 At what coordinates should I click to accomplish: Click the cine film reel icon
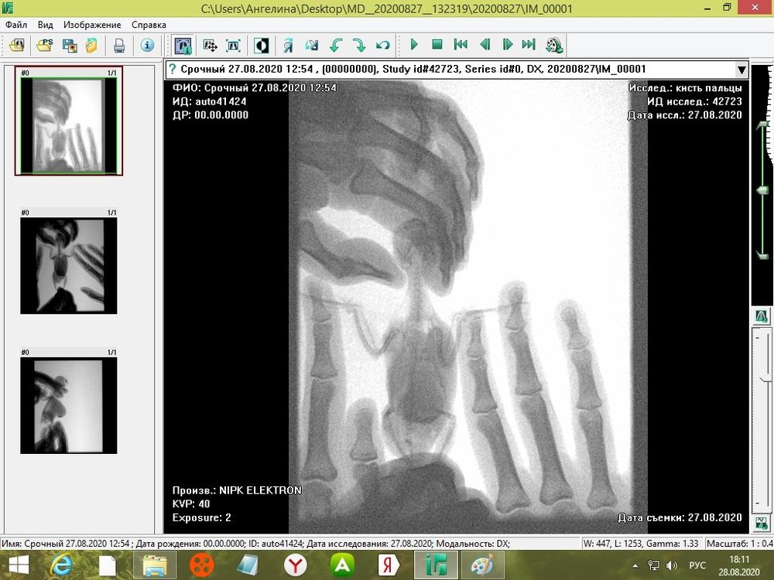coord(553,46)
